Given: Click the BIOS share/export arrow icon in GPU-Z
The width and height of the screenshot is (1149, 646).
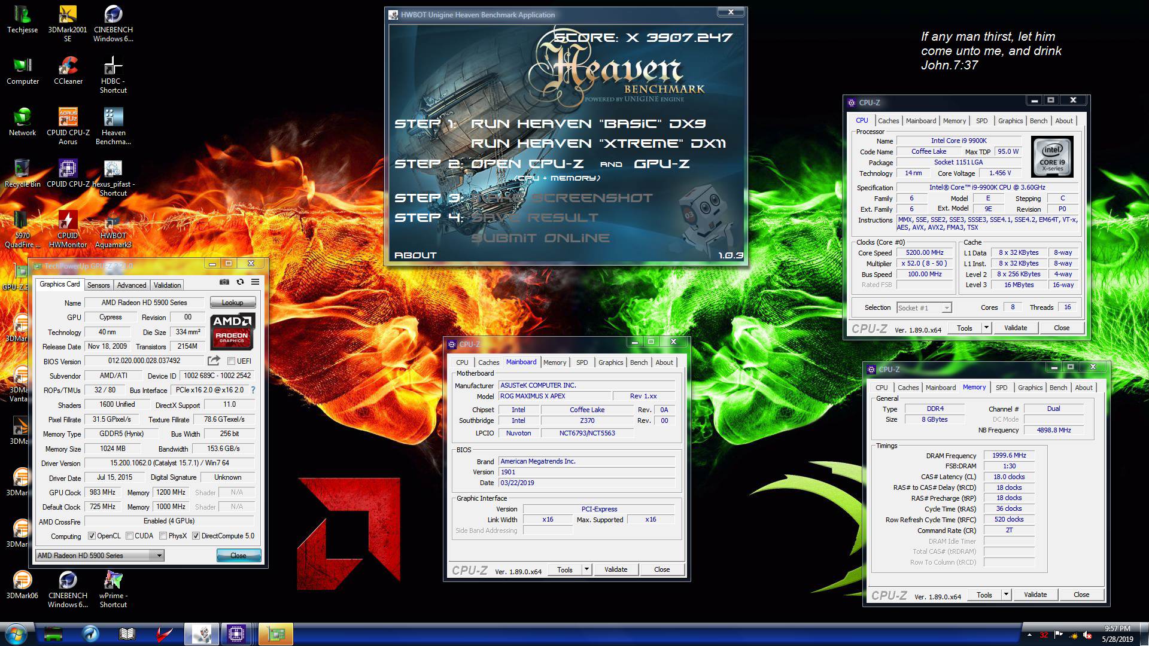Looking at the screenshot, I should (214, 361).
